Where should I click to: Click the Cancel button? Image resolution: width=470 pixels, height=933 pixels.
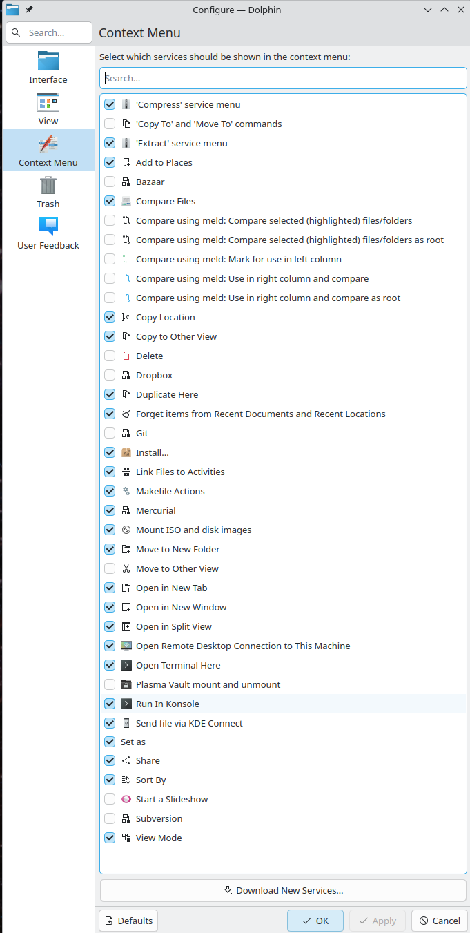click(x=440, y=921)
